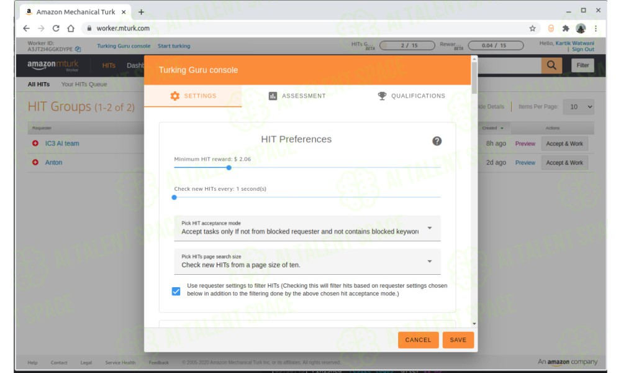
Task: Click the Check new HITs interval slider handle
Action: point(175,198)
